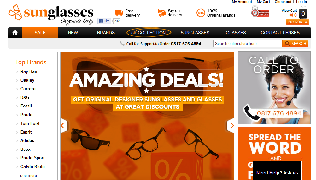Image resolution: width=316 pixels, height=180 pixels.
Task: Open the Log In link
Action: coord(301,2)
